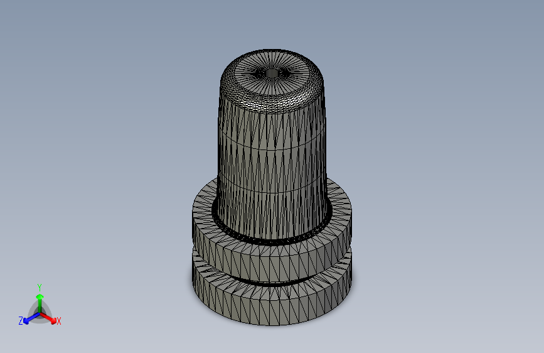Click the green Y axis arrow of the triad
The width and height of the screenshot is (544, 353).
point(40,303)
